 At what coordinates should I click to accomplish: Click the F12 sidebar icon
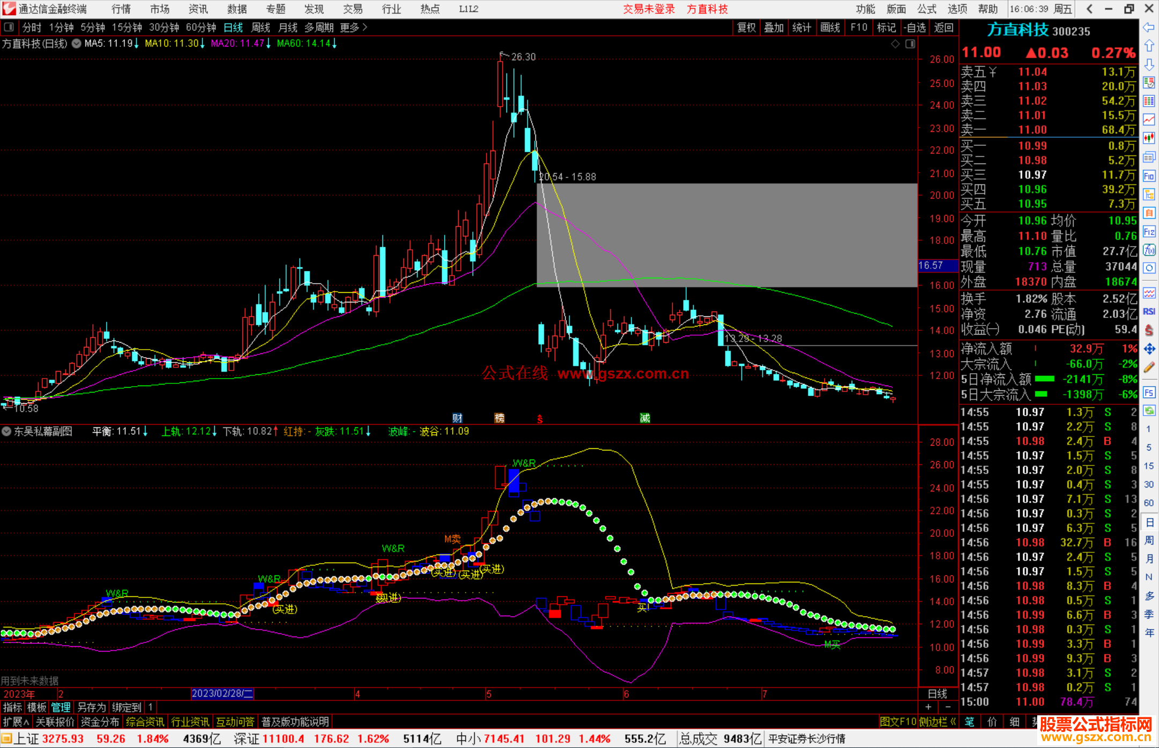tap(1149, 232)
